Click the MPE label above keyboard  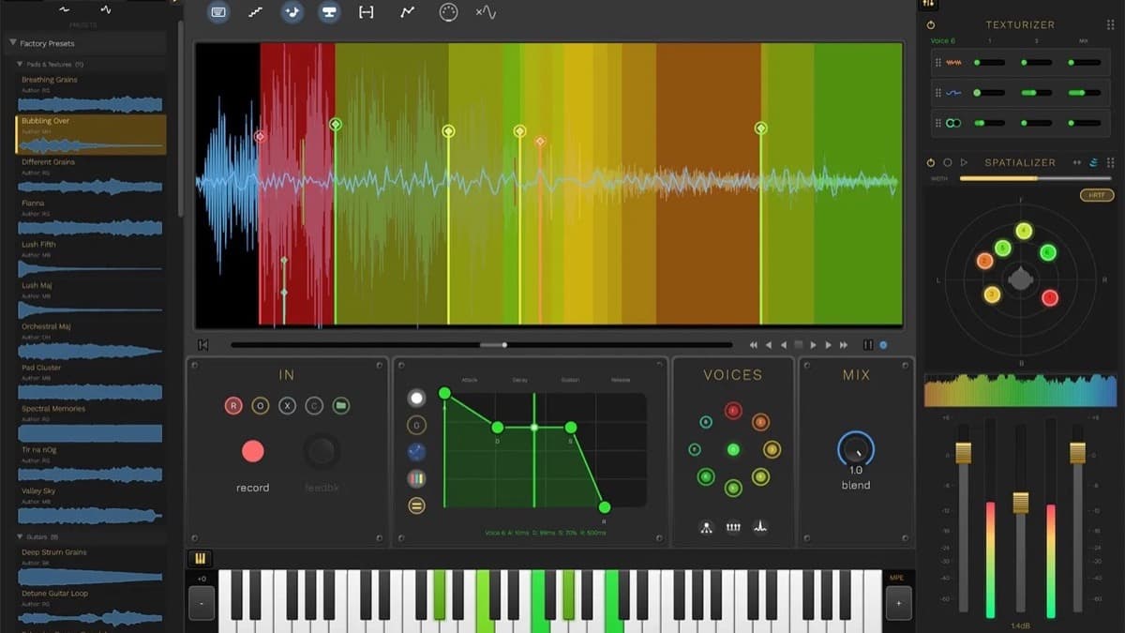click(x=897, y=578)
